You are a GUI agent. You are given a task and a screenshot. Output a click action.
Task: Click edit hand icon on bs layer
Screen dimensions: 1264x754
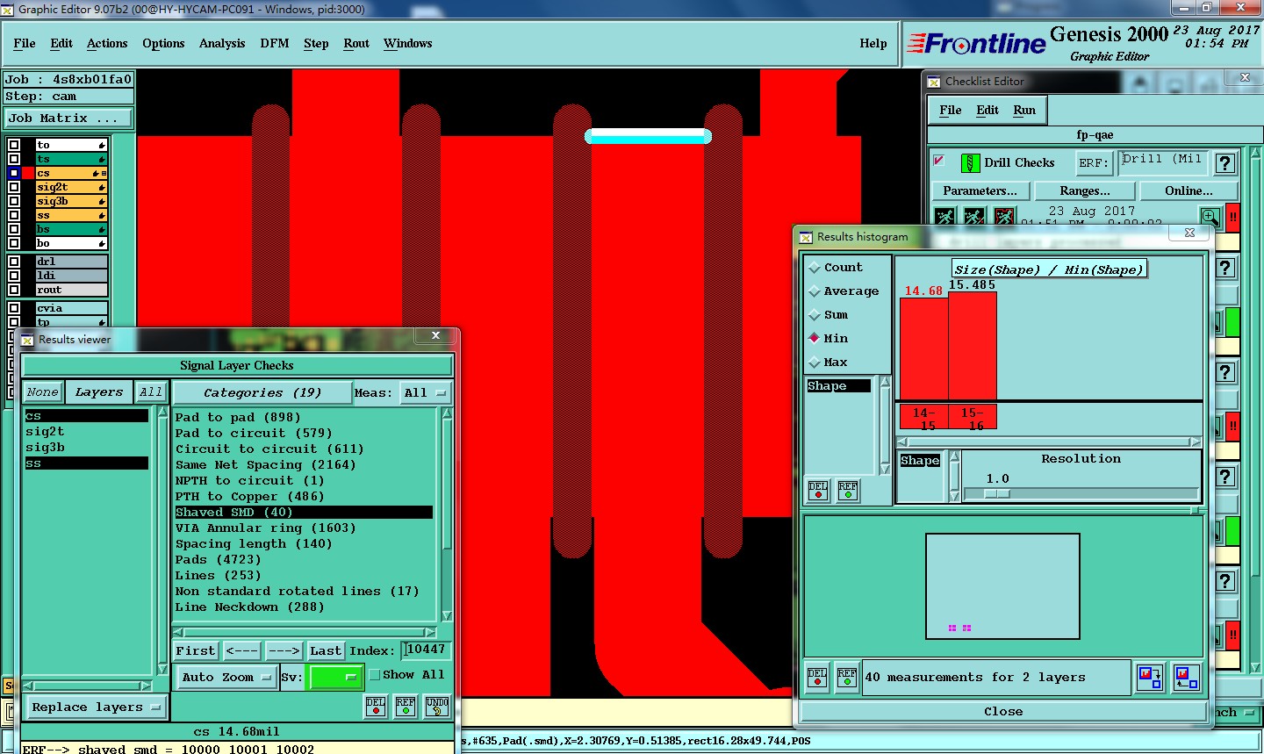click(102, 229)
